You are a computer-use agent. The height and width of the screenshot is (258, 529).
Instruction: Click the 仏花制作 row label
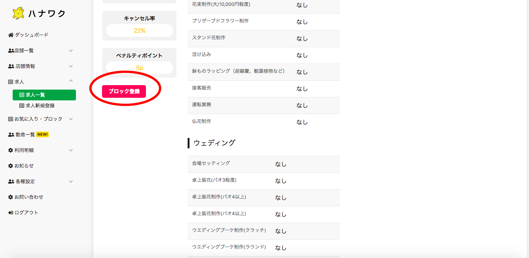click(x=201, y=122)
